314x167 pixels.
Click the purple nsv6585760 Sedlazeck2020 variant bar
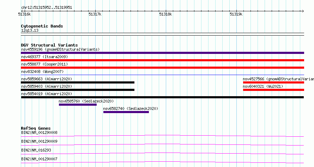tap(78, 105)
